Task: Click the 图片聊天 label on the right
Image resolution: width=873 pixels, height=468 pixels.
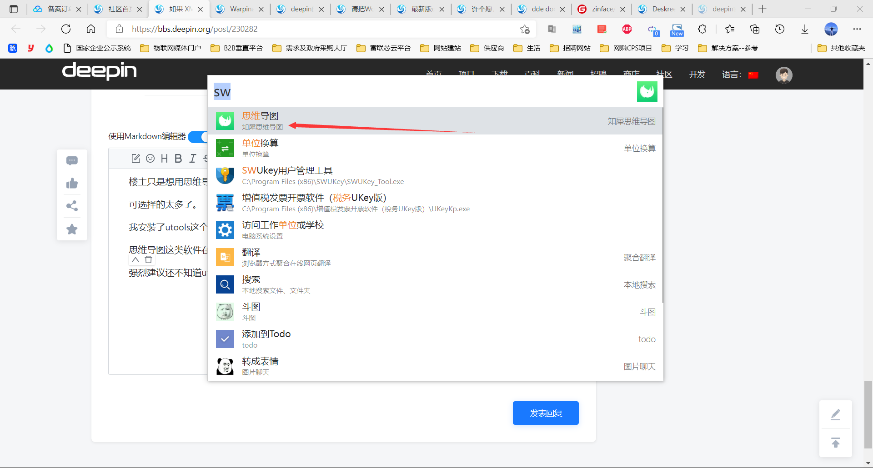Action: [x=639, y=367]
